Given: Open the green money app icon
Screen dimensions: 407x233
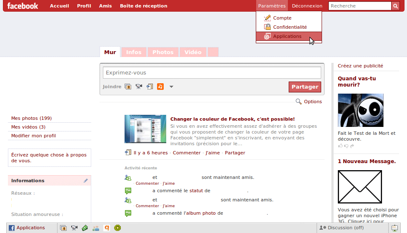Looking at the screenshot, I should (85, 228).
